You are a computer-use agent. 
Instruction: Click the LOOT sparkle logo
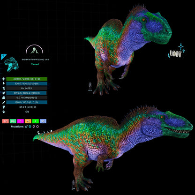click(177, 51)
